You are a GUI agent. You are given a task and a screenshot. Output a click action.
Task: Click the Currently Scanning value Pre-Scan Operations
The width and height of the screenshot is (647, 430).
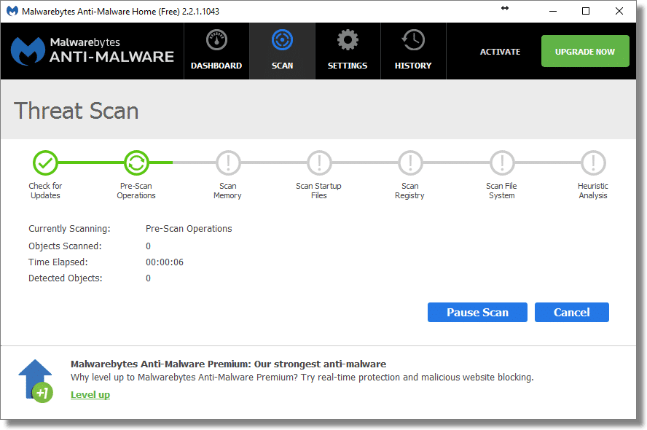189,229
